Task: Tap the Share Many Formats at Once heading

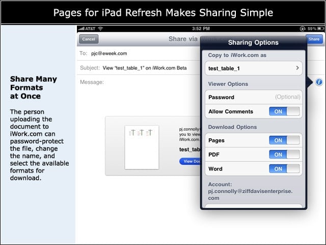Action: point(34,87)
